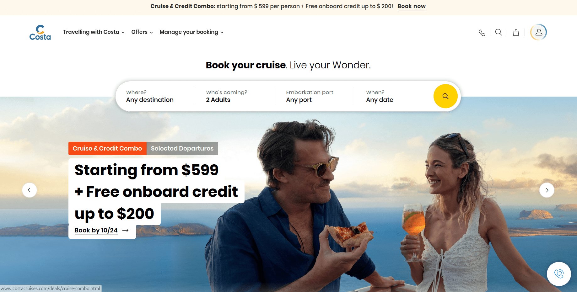Open the When? date selector
Screen dimensions: 577x292
pyautogui.click(x=394, y=96)
